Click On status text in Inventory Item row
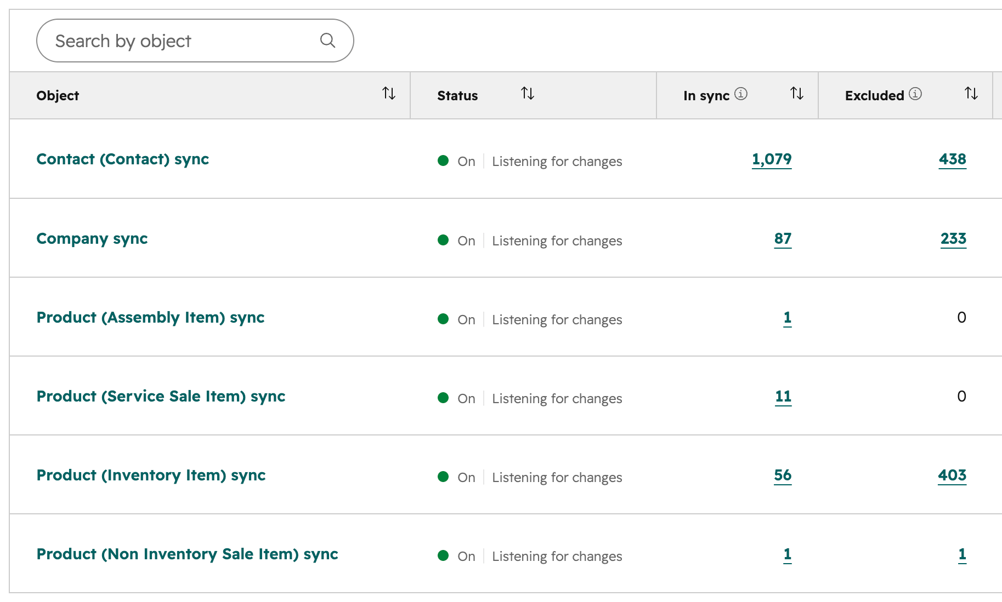The width and height of the screenshot is (1002, 602). coord(466,478)
